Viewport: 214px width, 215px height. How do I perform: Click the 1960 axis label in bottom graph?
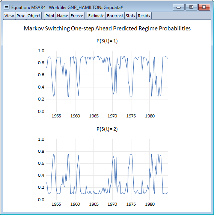[x=75, y=204]
